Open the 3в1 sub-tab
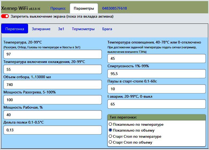The width and height of the screenshot is (209, 150). click(61, 29)
